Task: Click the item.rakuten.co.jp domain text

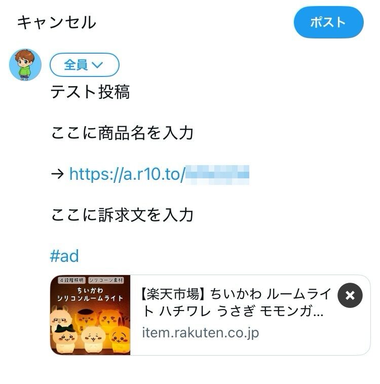Action: [201, 332]
